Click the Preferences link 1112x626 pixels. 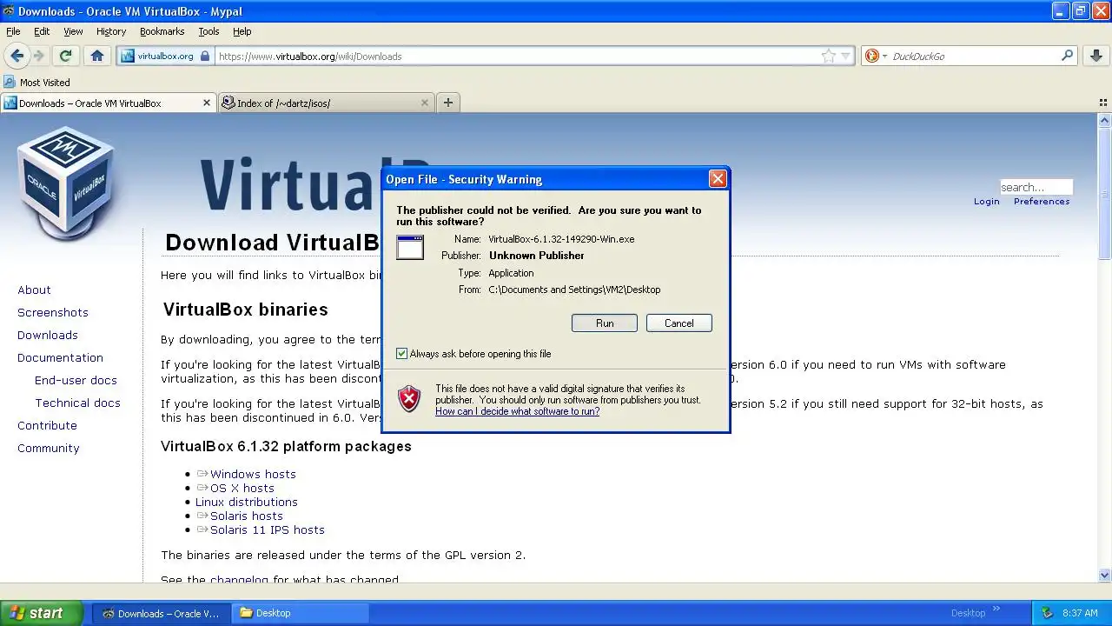coord(1042,201)
